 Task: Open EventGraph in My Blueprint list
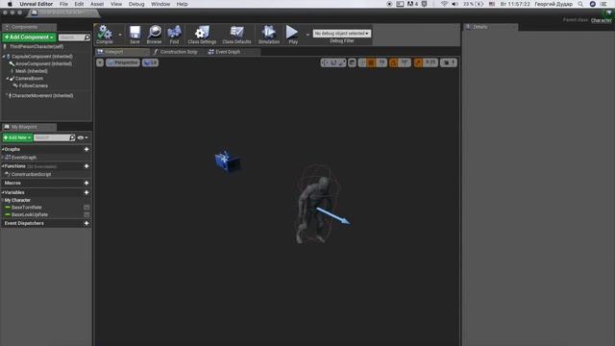coord(23,158)
